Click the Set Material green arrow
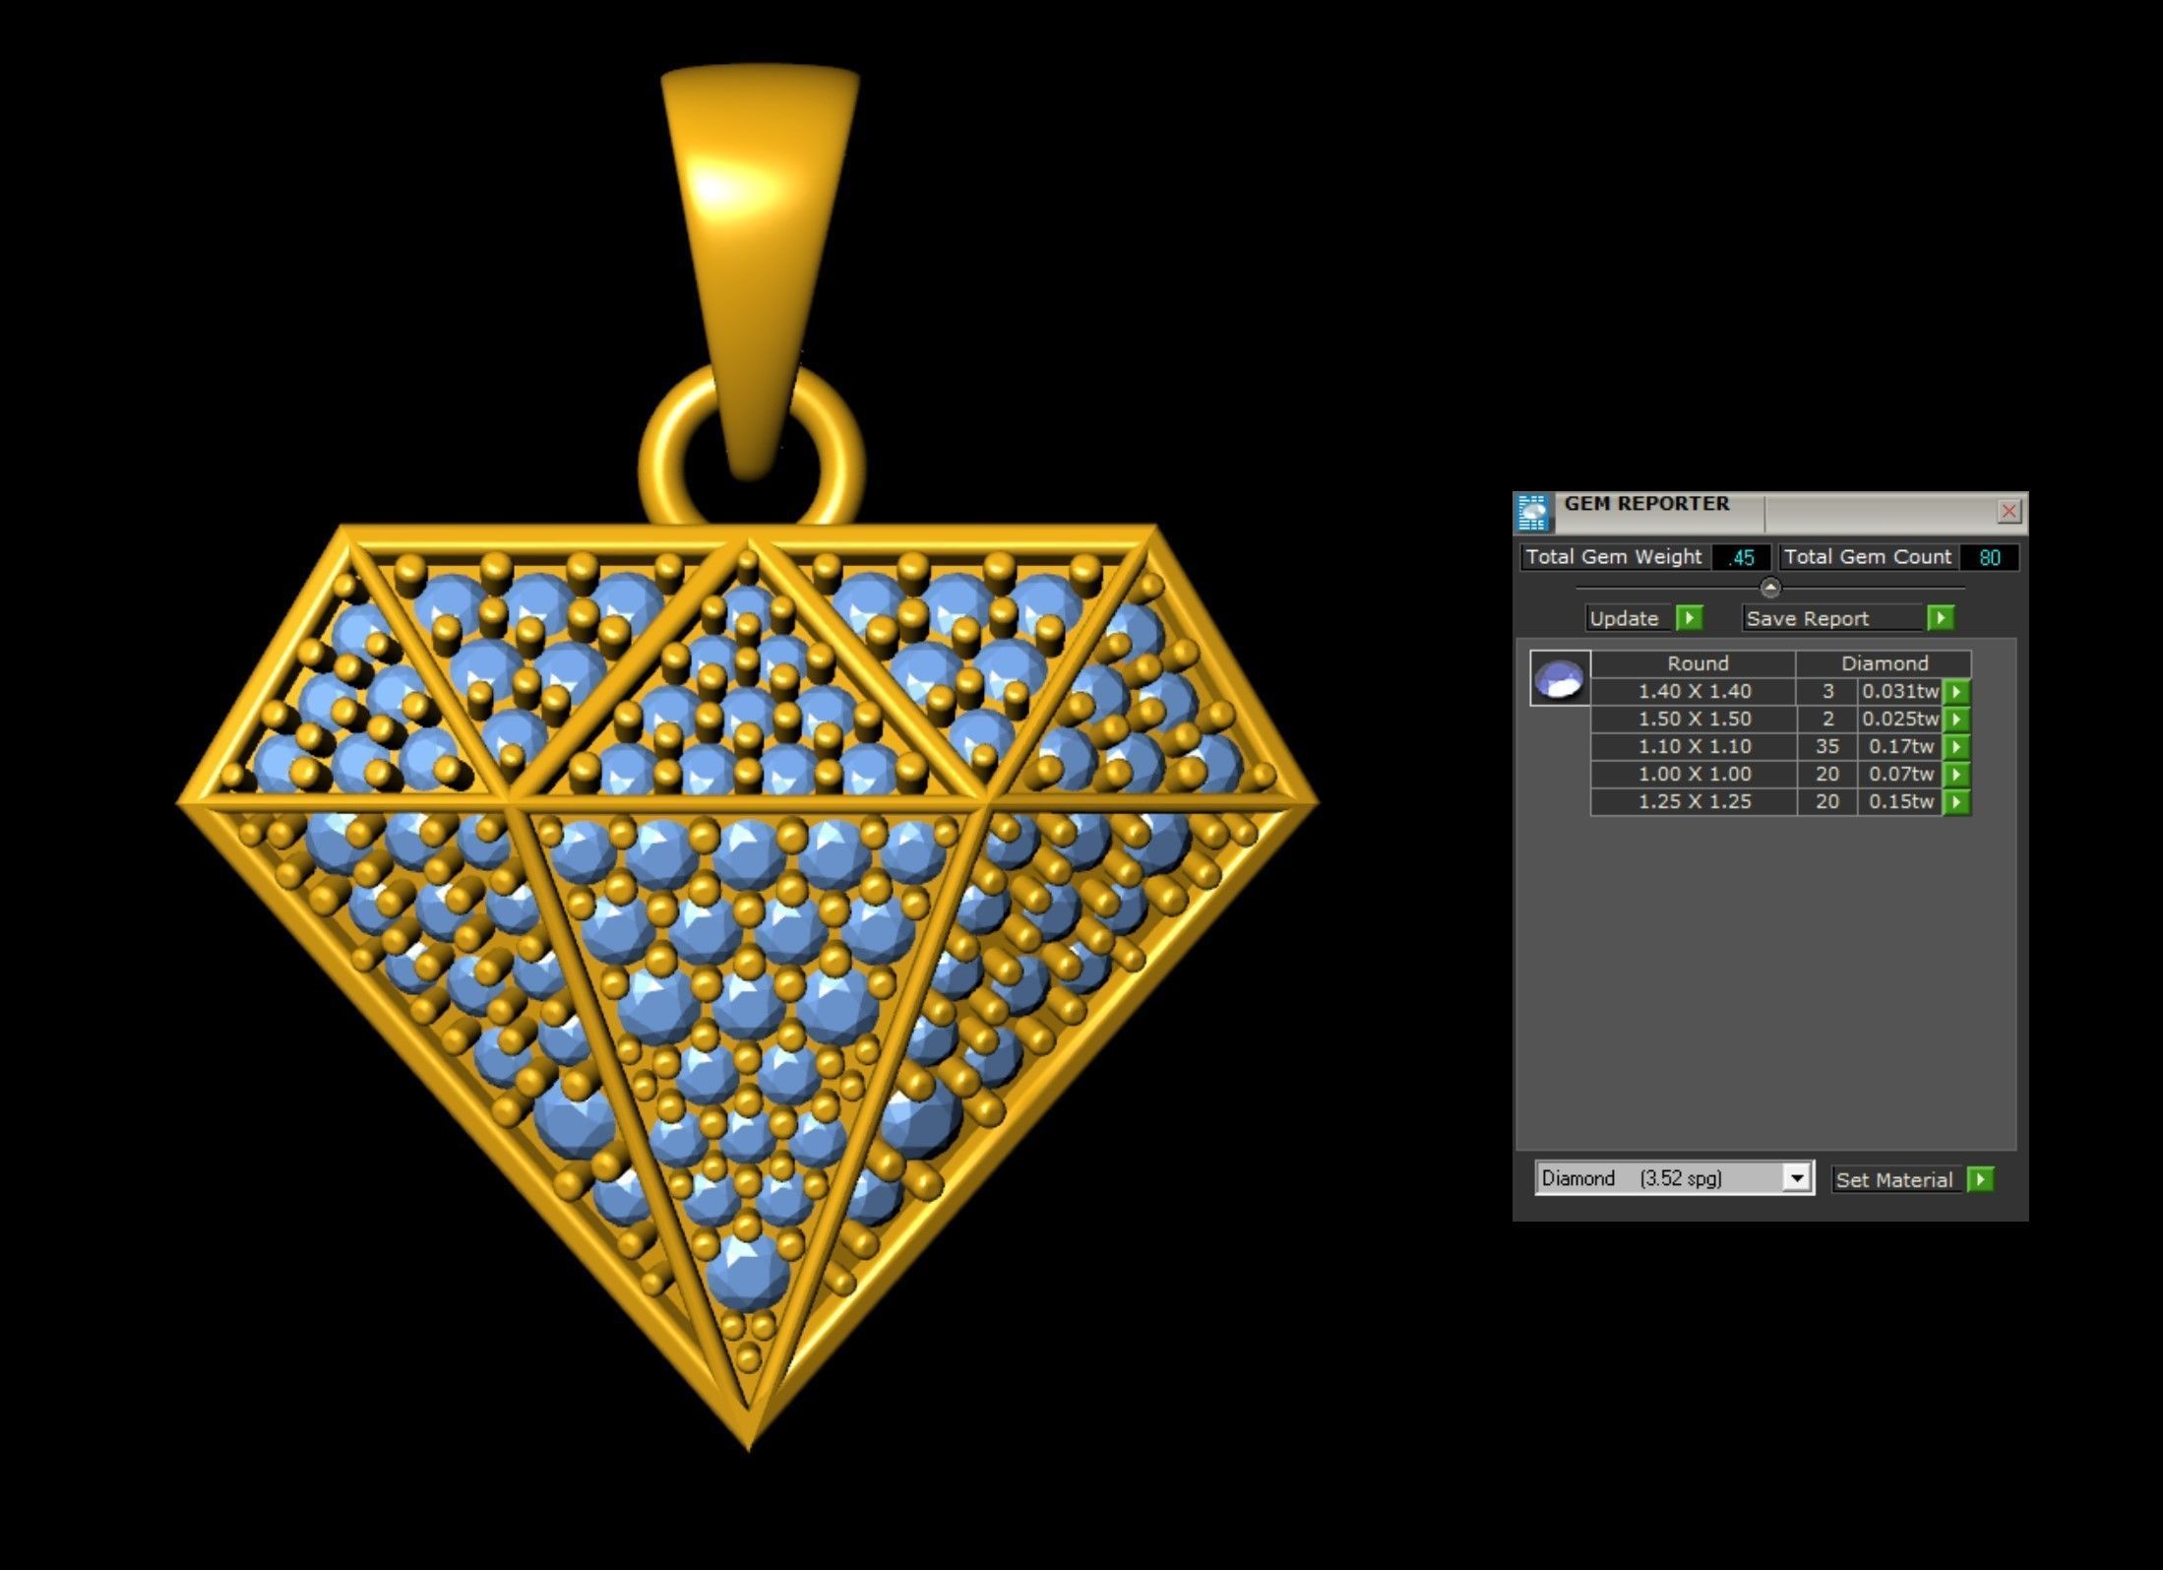The height and width of the screenshot is (1570, 2163). coord(1980,1179)
